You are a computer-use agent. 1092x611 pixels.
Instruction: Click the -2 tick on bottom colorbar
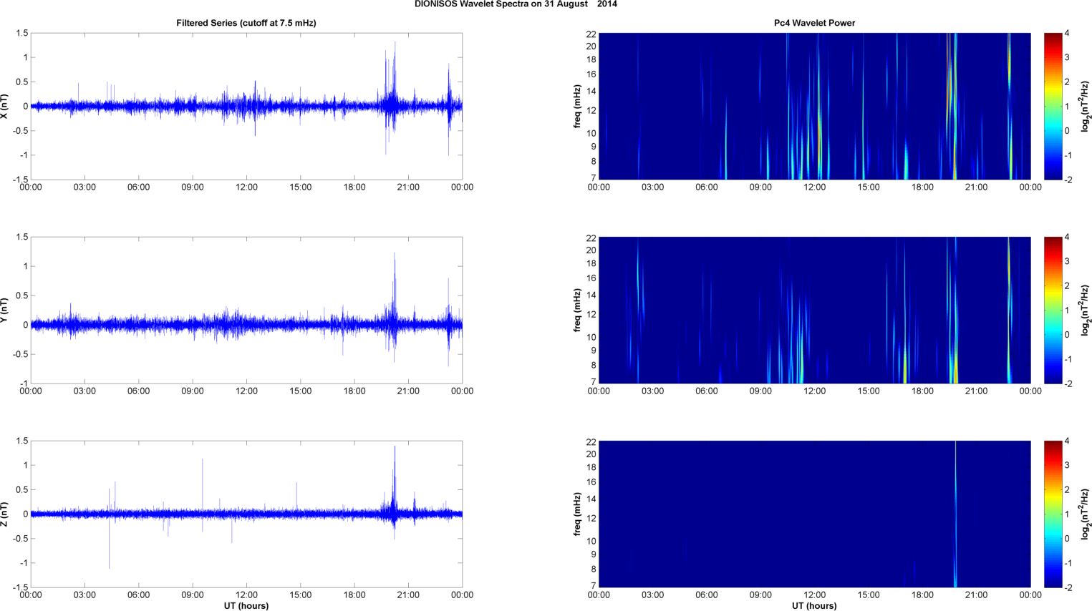click(1068, 587)
